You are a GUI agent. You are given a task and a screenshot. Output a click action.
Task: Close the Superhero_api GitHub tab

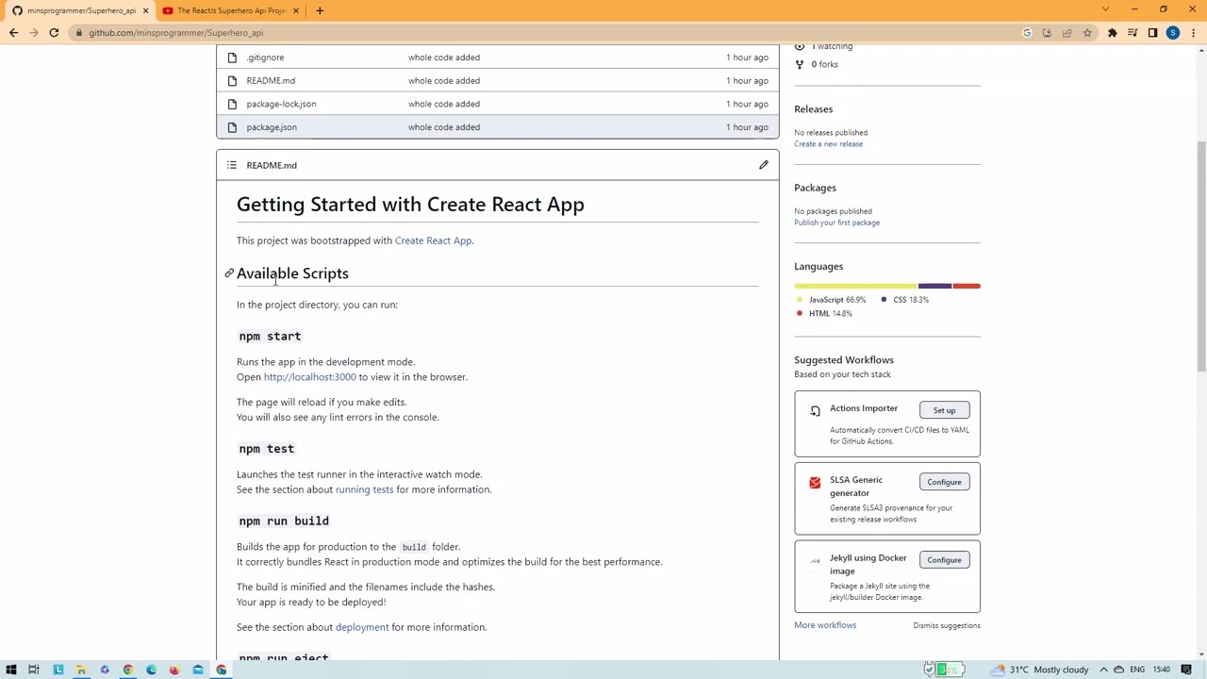pos(145,10)
